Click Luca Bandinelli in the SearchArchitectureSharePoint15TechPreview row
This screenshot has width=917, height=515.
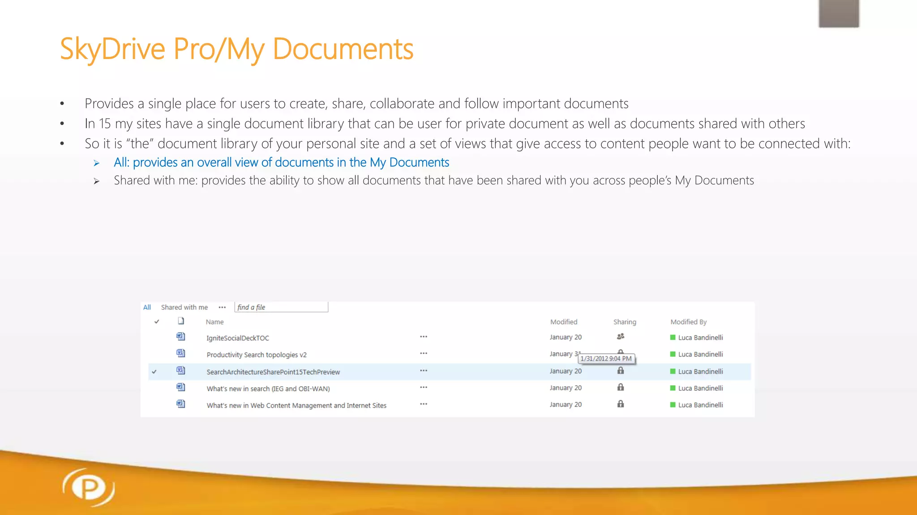(700, 371)
